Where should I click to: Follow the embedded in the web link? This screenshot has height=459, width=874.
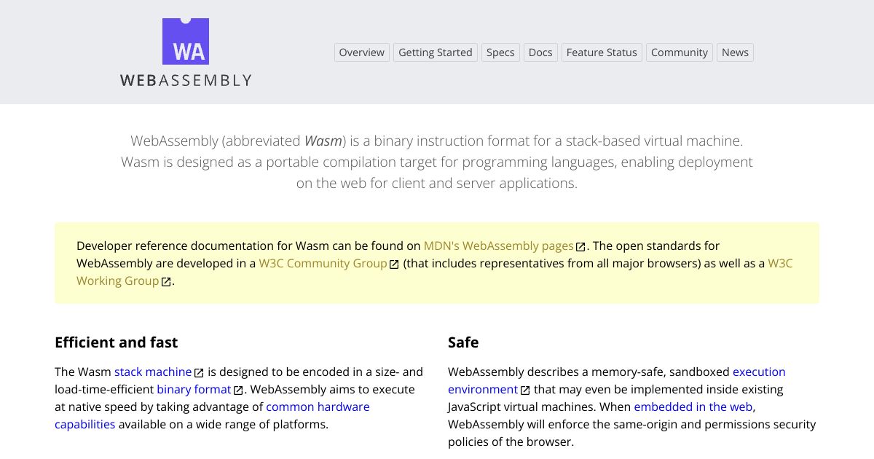[x=694, y=407]
